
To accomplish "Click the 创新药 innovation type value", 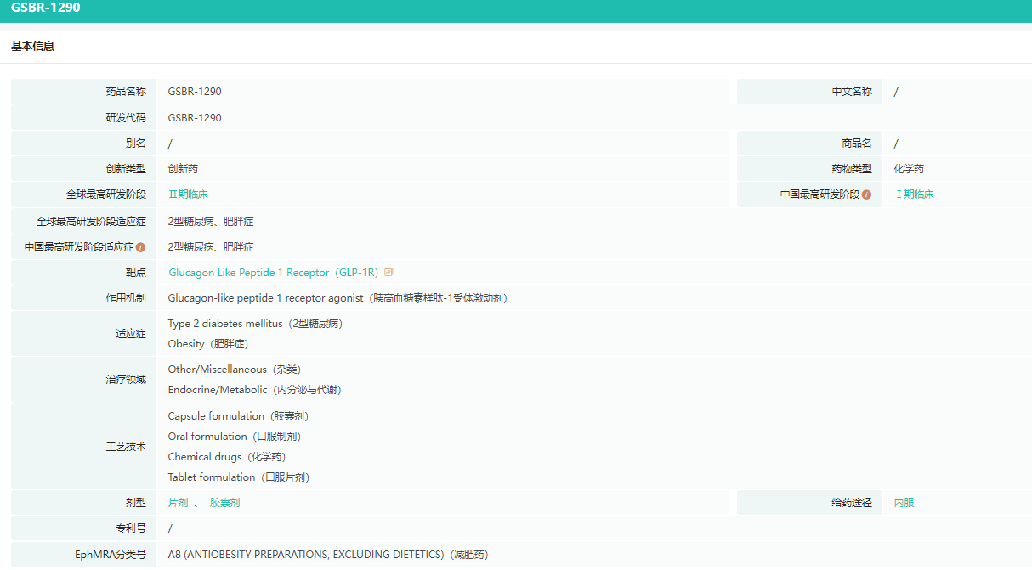I will click(184, 169).
